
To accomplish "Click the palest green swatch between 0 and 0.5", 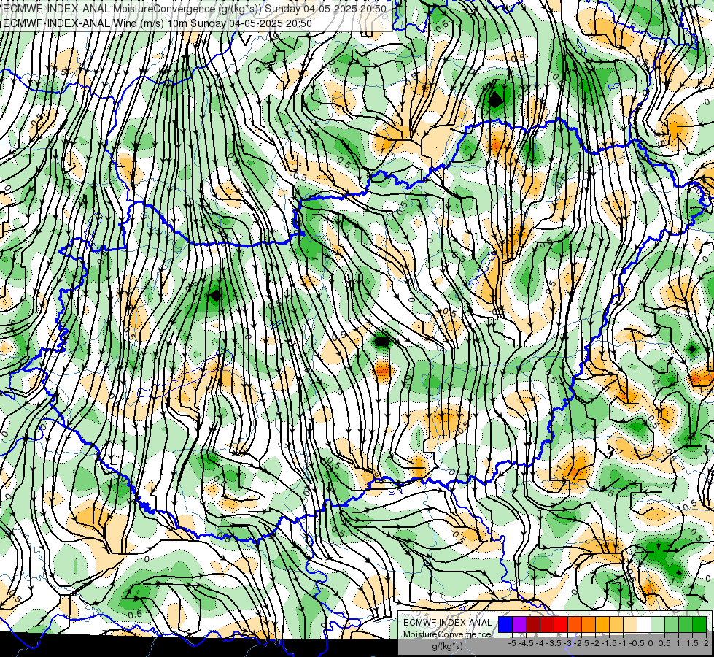I will pyautogui.click(x=658, y=624).
